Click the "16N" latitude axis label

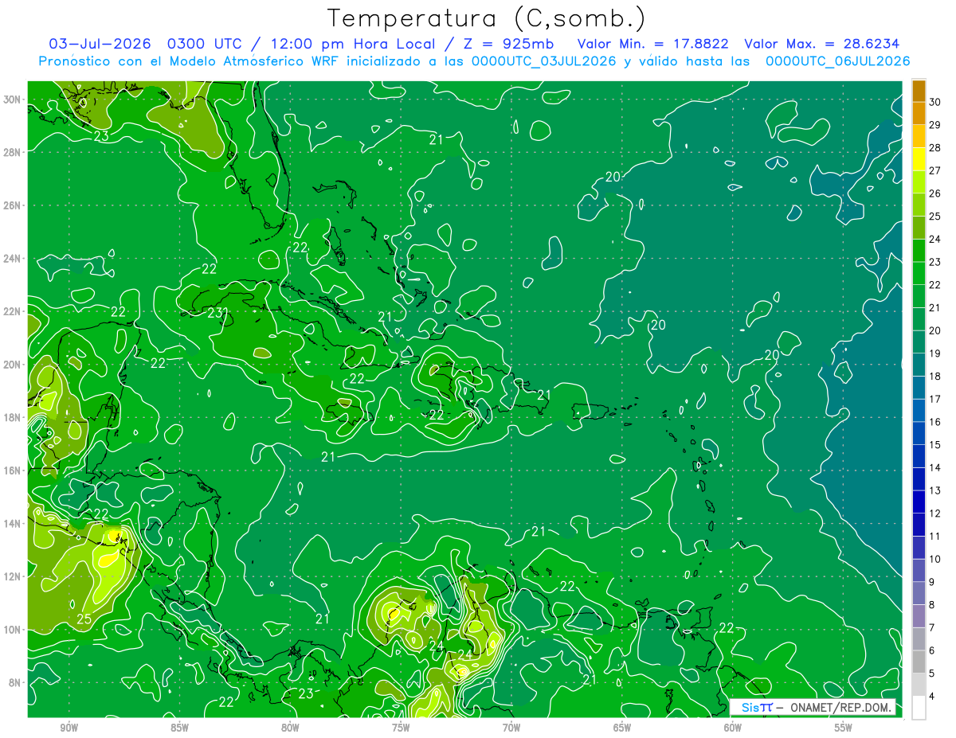point(13,471)
